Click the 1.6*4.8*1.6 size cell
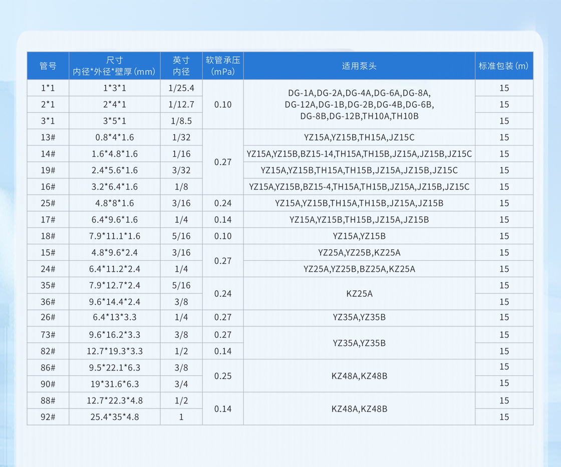Screen dimensions: 561x467 tap(114, 154)
